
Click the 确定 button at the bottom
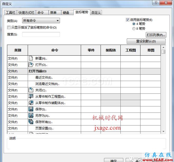(114, 160)
